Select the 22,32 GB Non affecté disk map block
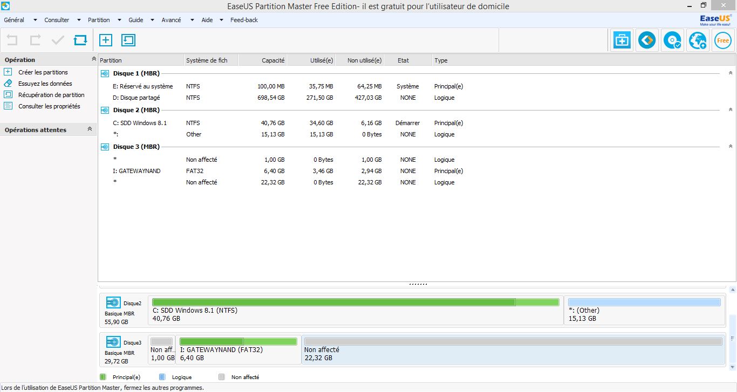737x392 pixels. point(513,349)
